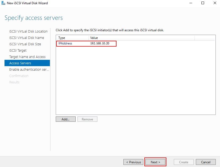Screen dimensions: 220x167
Task: Cancel the wizard
Action: 206,162
